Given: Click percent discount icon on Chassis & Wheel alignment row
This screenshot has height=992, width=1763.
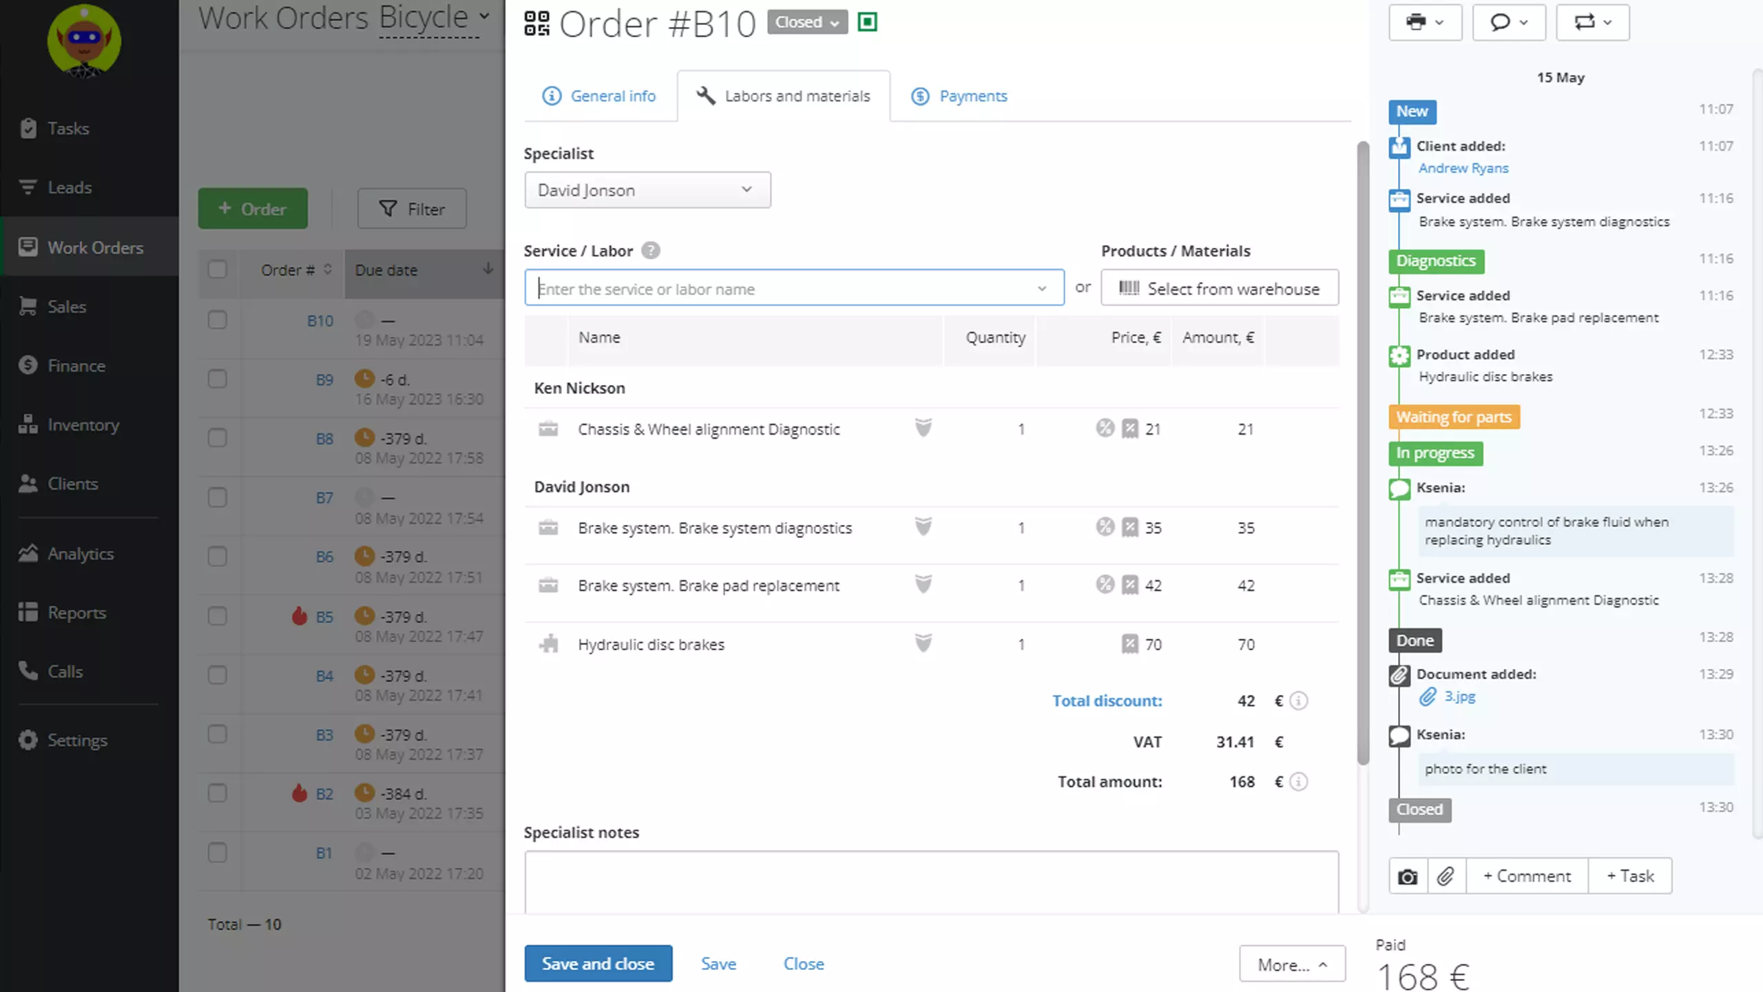Looking at the screenshot, I should 1105,428.
